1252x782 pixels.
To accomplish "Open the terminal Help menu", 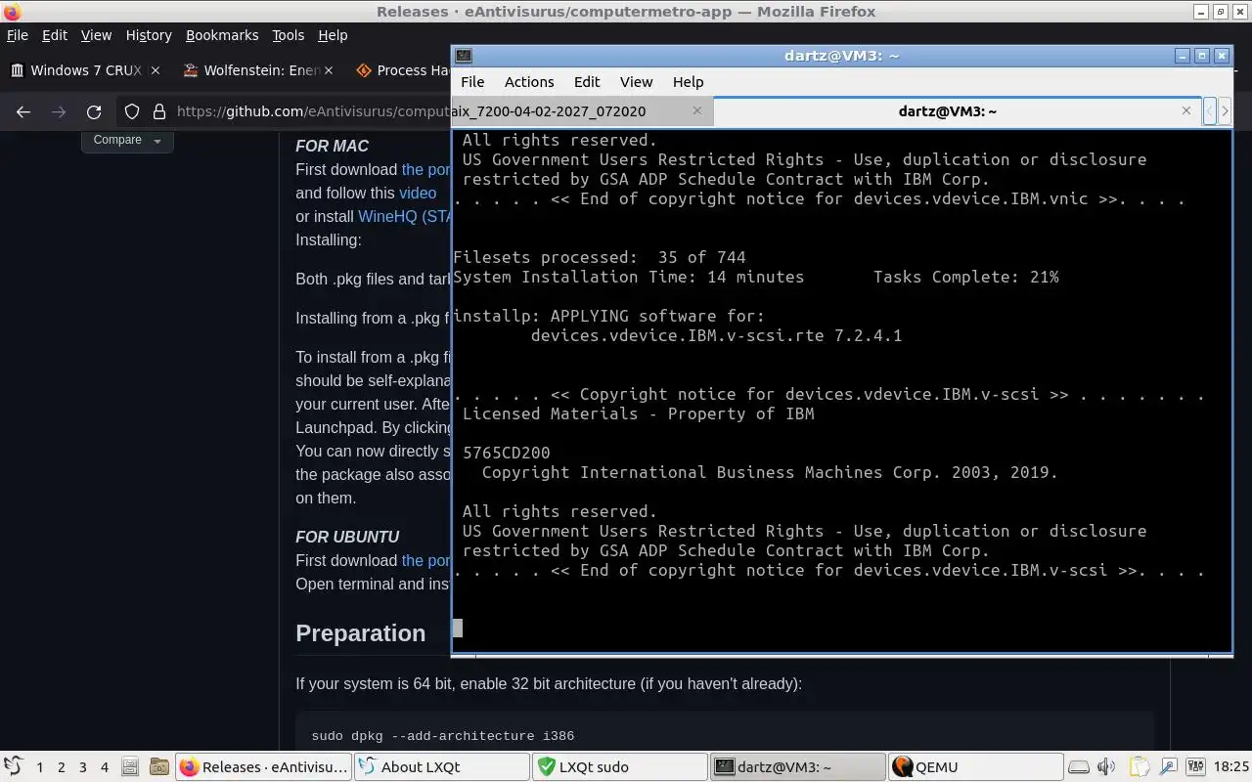I will [x=688, y=82].
